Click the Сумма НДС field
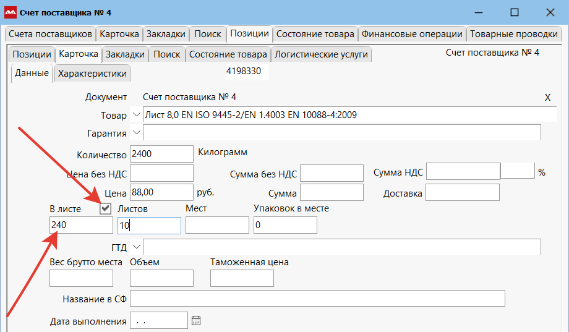The height and width of the screenshot is (332, 569). 463,172
